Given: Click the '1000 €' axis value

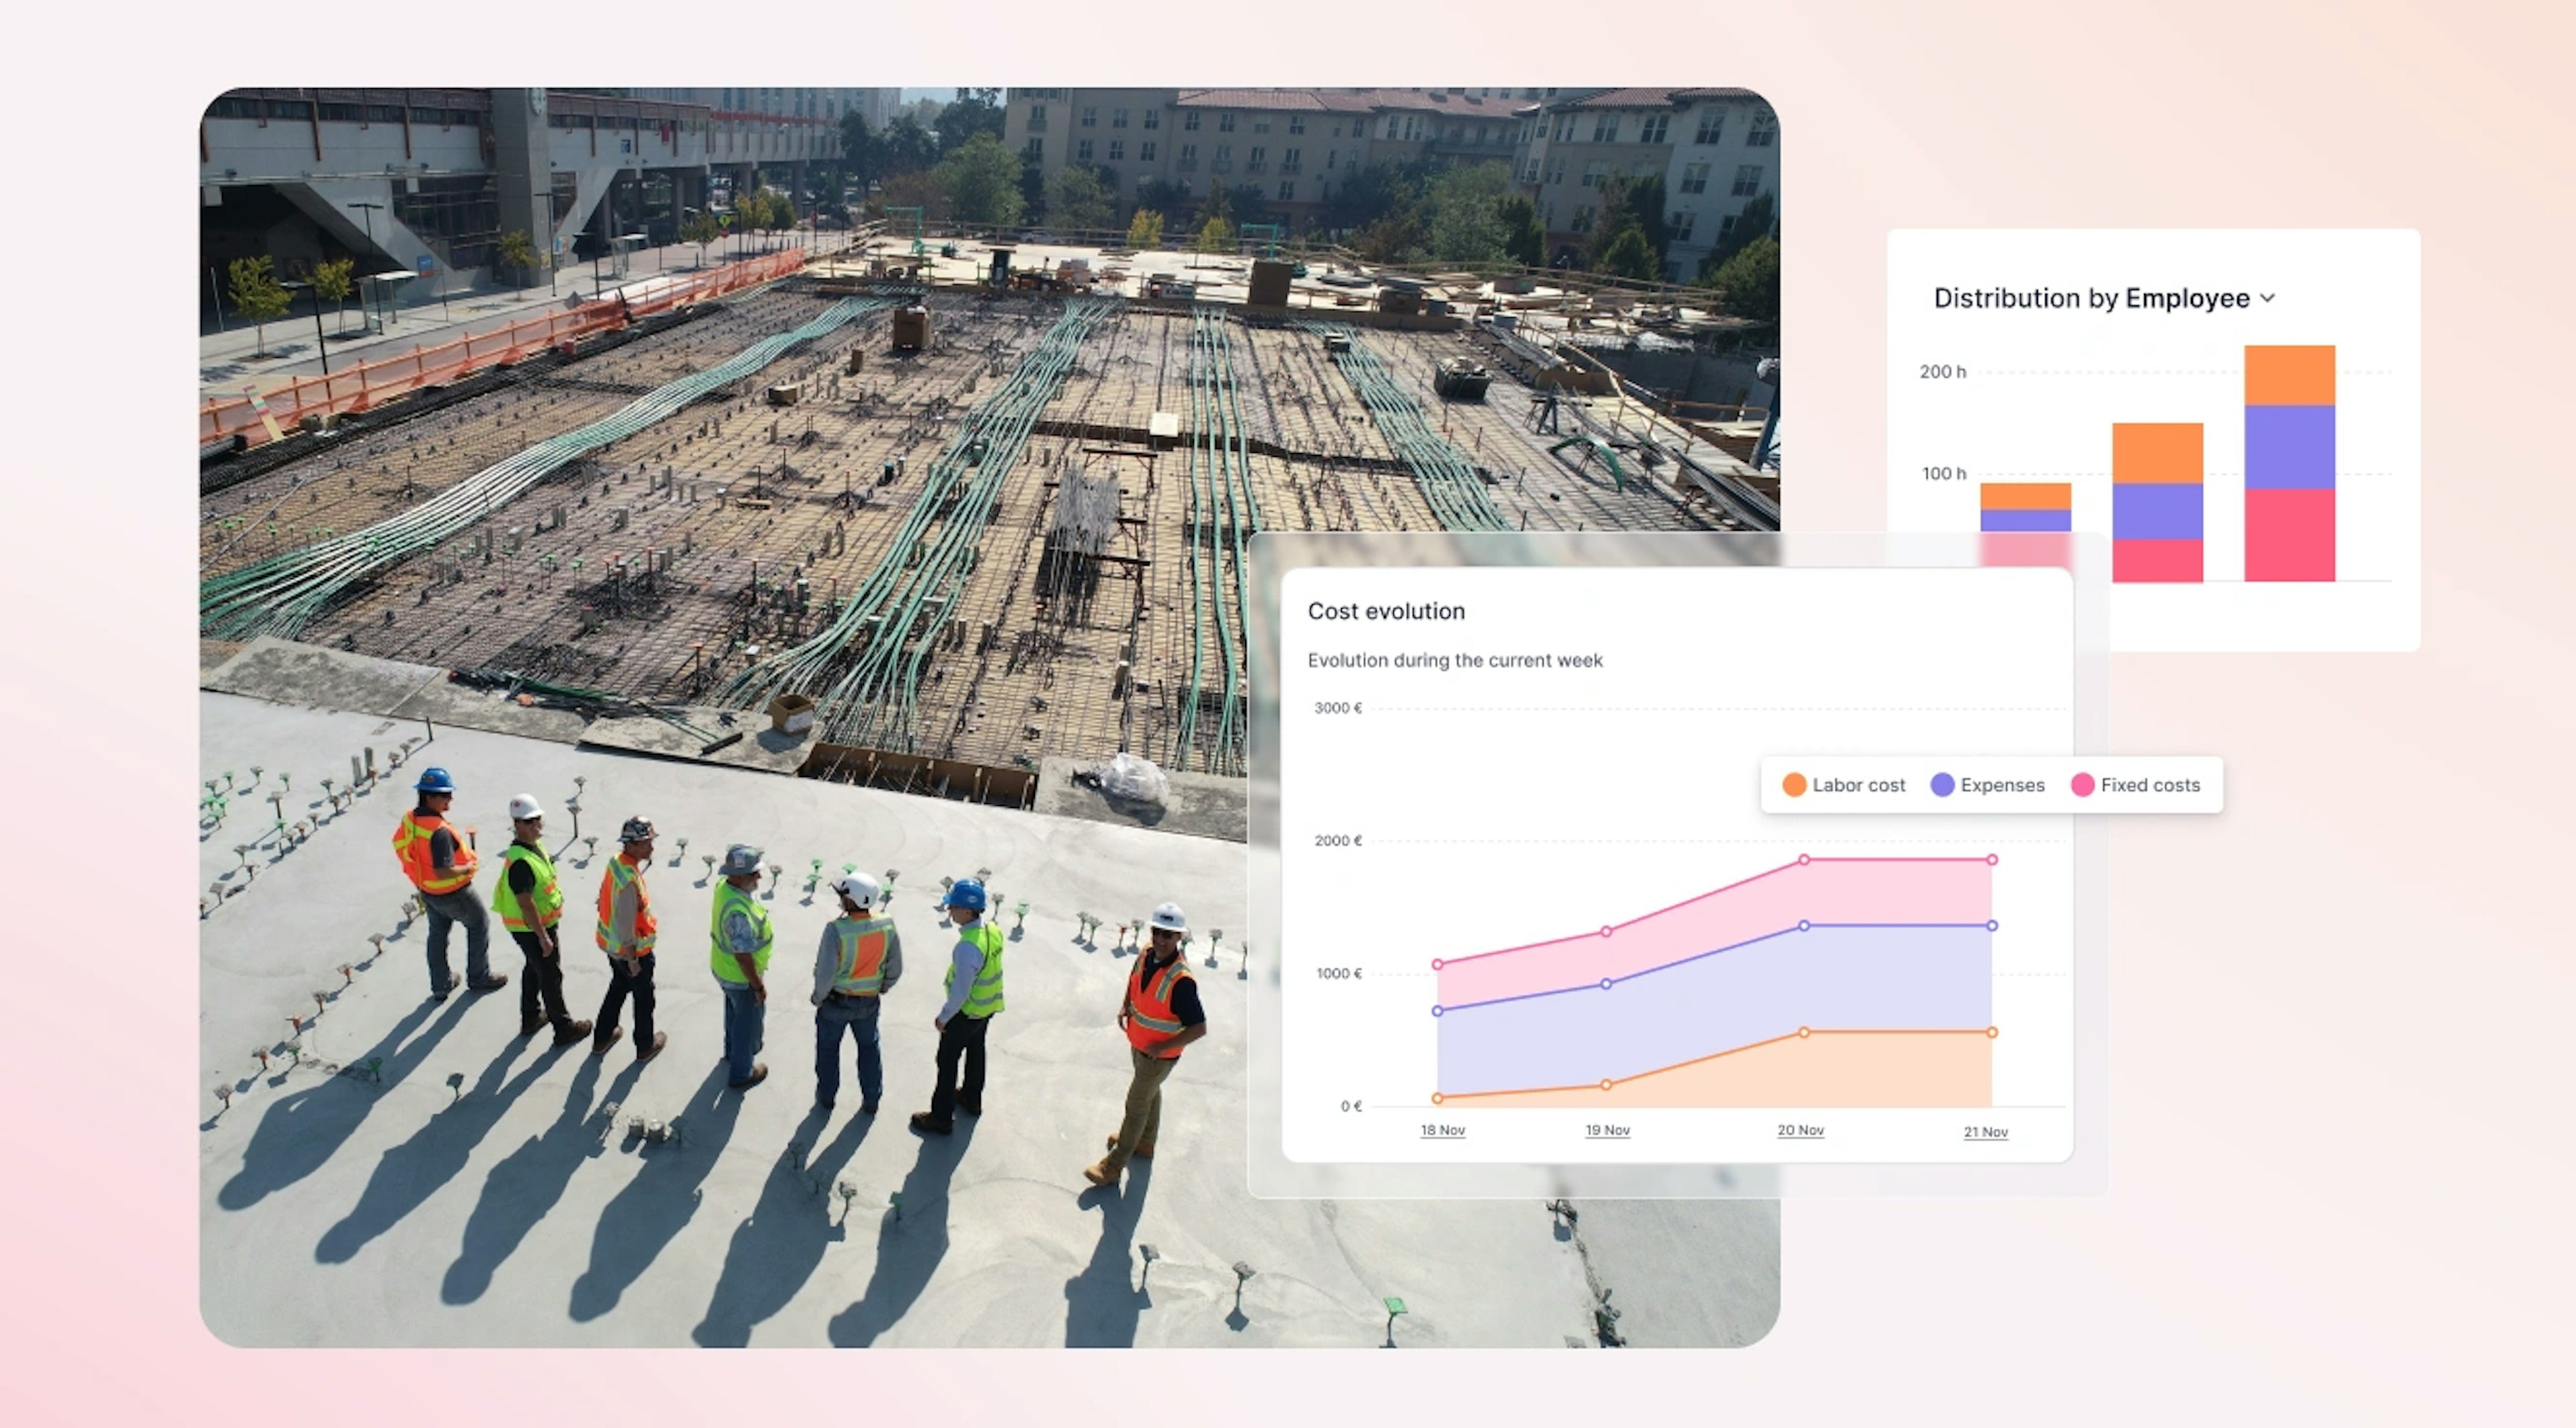Looking at the screenshot, I should click(1338, 974).
